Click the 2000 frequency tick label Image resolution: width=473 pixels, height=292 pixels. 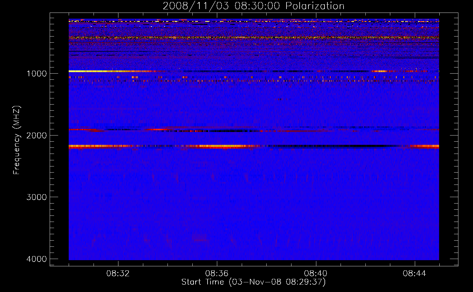click(x=37, y=135)
